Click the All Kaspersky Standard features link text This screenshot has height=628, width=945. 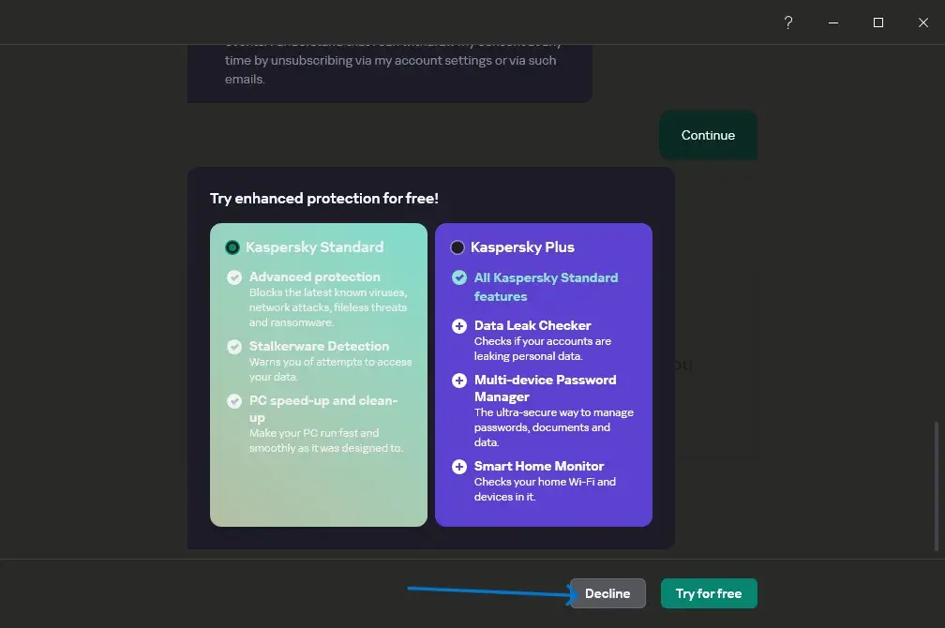coord(546,287)
